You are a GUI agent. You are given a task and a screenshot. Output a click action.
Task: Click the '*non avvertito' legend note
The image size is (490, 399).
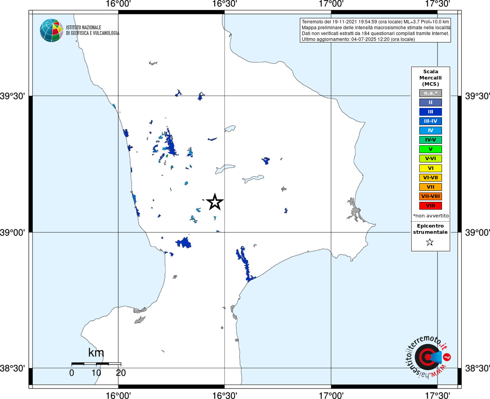coord(431,216)
